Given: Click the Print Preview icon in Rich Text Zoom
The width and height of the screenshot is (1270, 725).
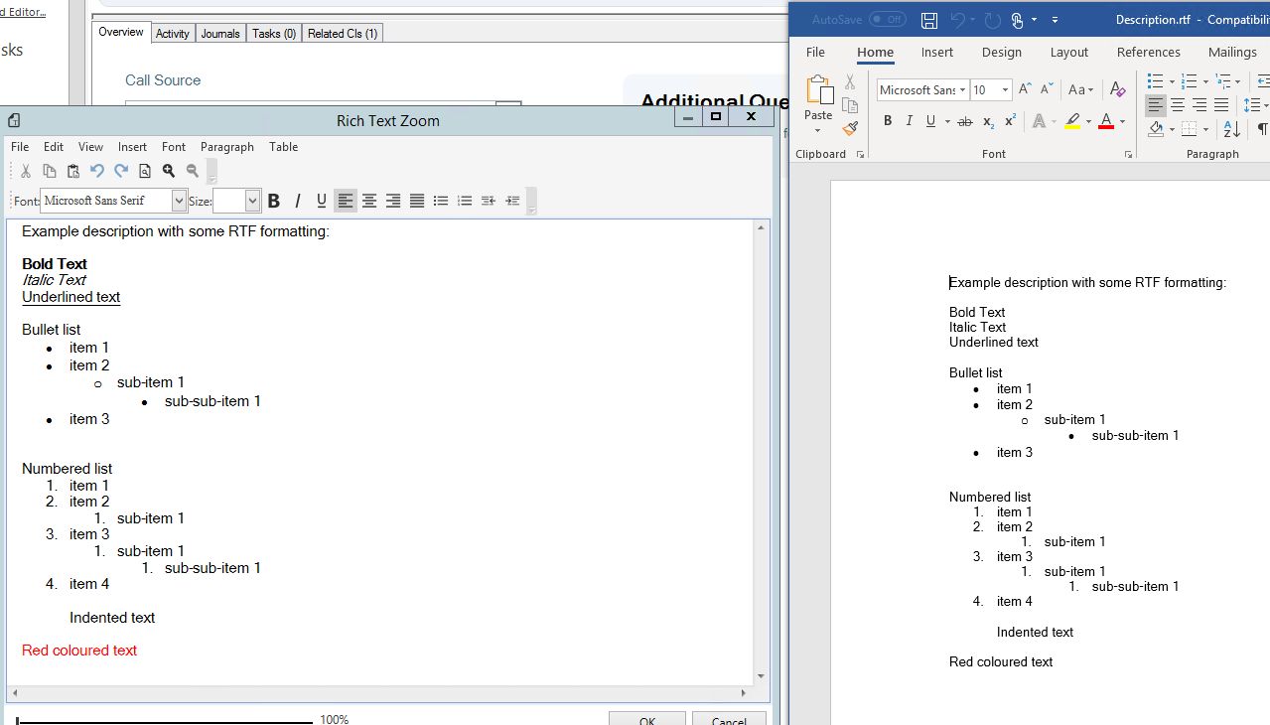Looking at the screenshot, I should (145, 170).
